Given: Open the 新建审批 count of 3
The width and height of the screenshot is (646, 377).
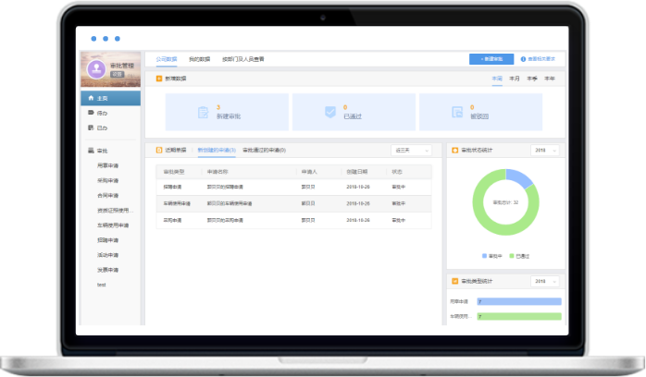Looking at the screenshot, I should point(218,107).
